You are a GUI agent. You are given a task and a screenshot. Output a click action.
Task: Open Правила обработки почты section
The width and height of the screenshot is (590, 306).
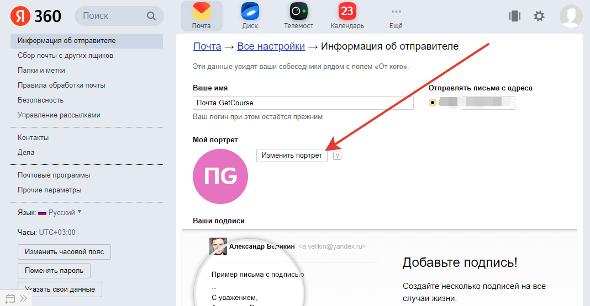pyautogui.click(x=61, y=85)
